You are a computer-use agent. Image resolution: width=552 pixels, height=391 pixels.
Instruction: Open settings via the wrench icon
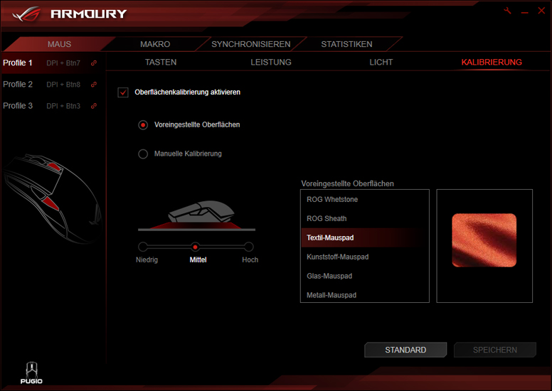pos(508,11)
